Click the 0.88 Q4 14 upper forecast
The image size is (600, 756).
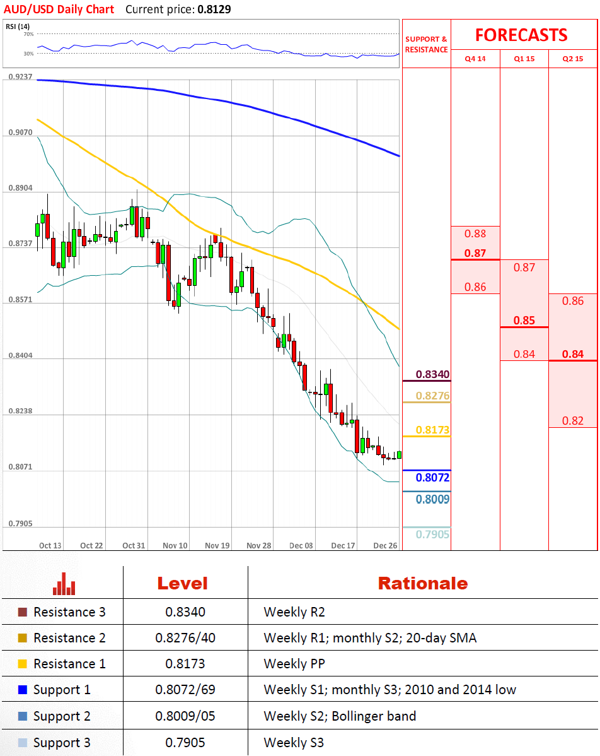click(x=475, y=234)
